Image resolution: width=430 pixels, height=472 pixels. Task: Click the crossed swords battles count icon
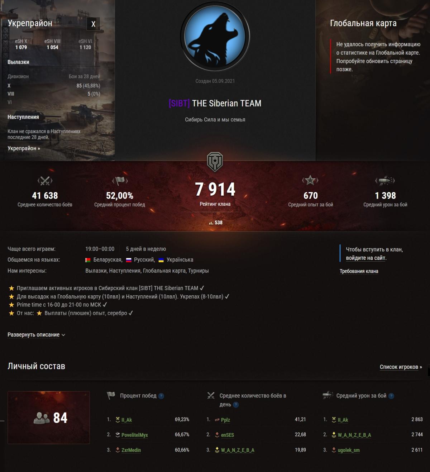coord(45,181)
